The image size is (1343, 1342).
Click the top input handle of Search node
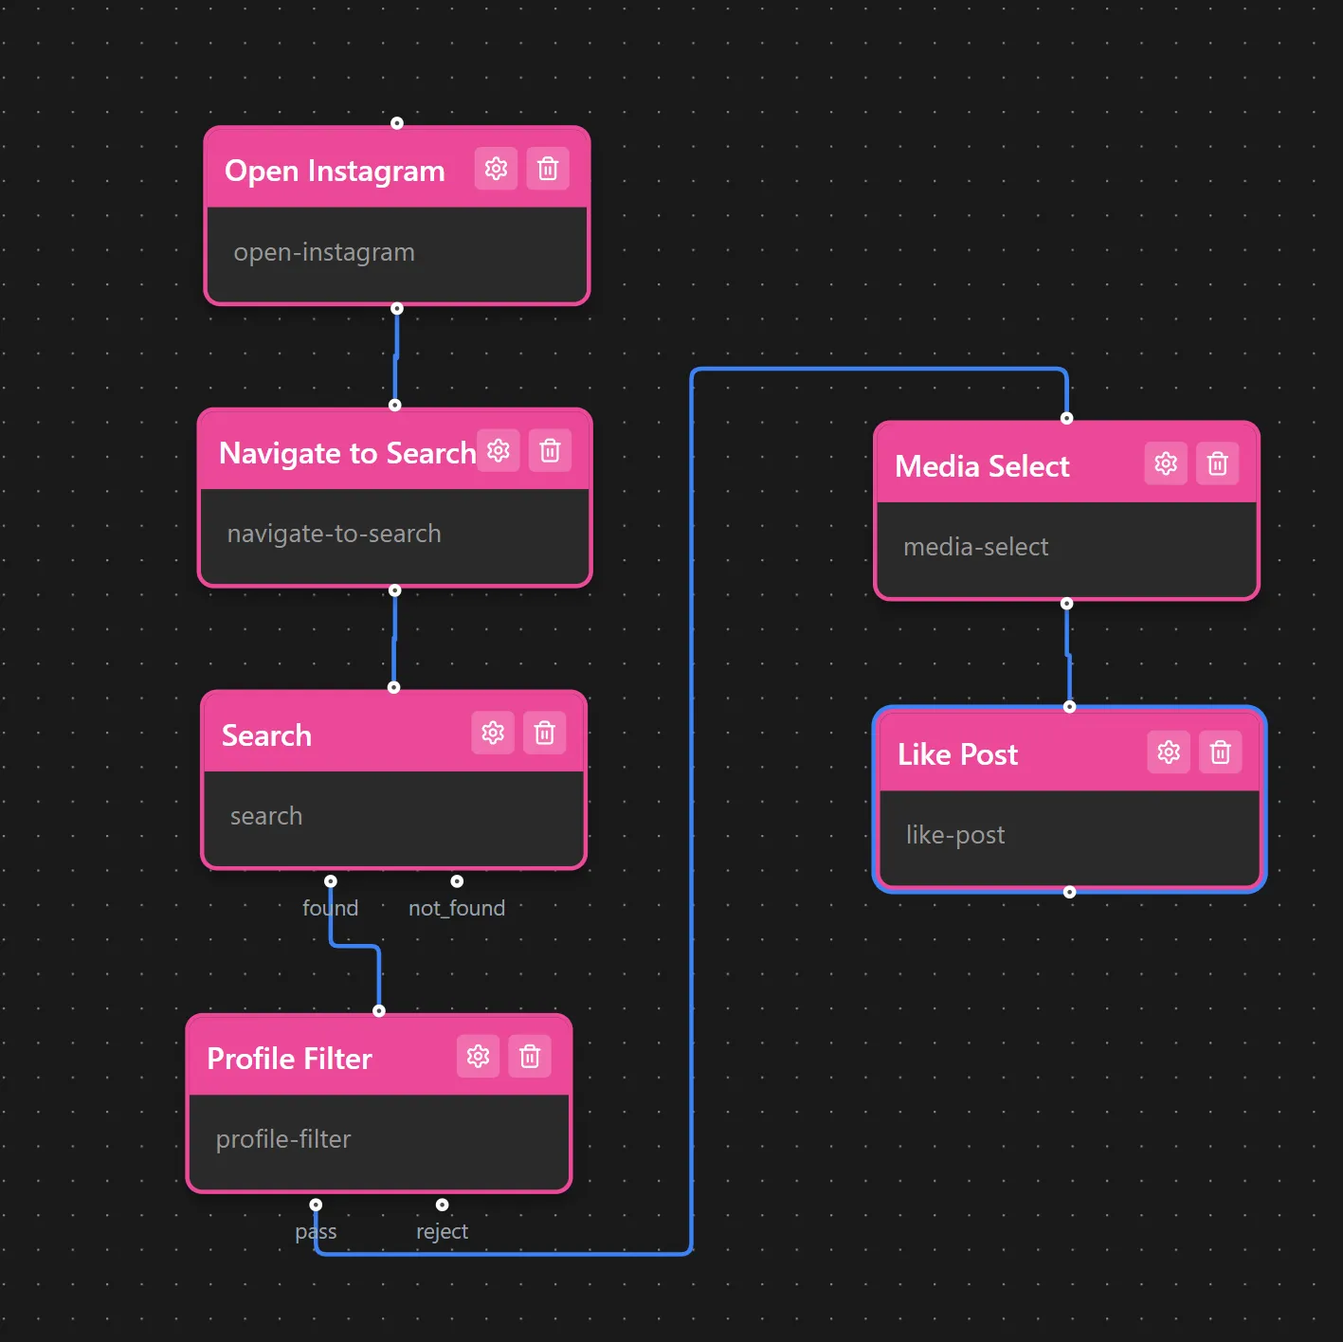click(394, 687)
